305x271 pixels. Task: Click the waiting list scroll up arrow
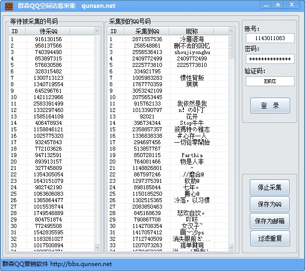pos(97,31)
